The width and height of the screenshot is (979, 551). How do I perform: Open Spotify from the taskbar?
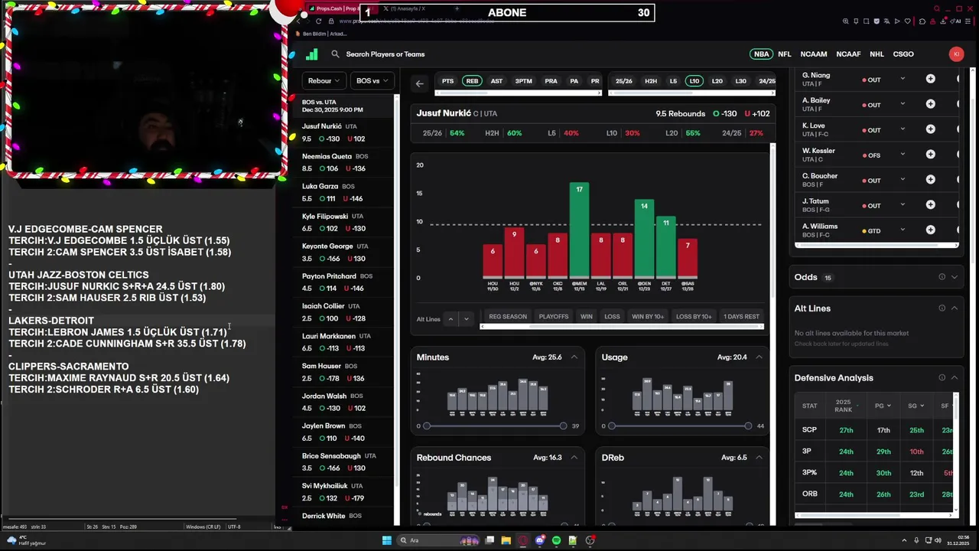(556, 540)
